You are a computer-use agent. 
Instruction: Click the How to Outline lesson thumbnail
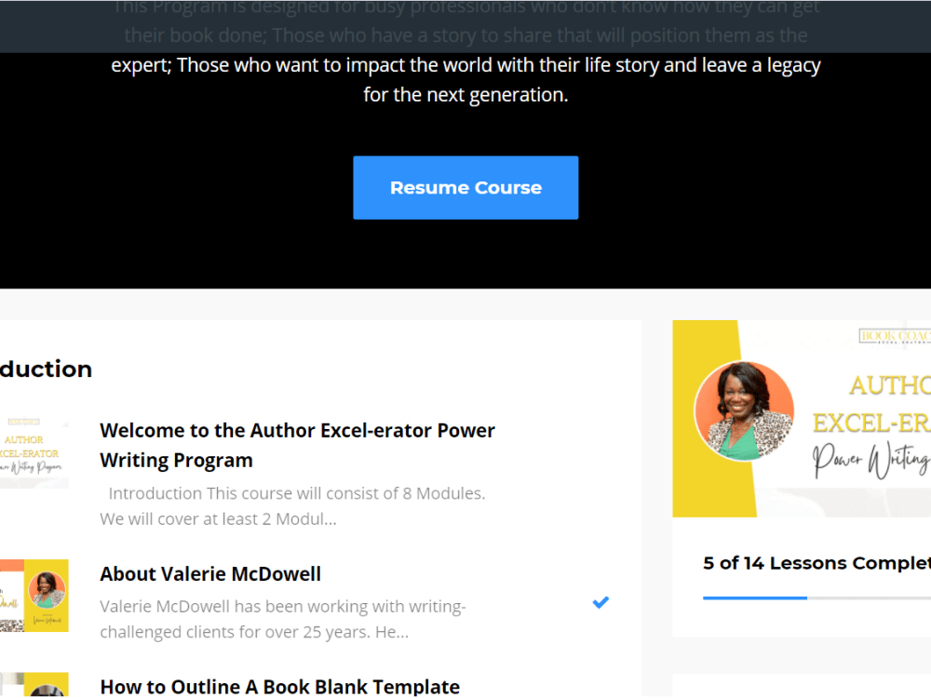(34, 685)
